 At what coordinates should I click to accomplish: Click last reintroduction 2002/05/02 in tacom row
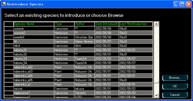[x=136, y=89]
